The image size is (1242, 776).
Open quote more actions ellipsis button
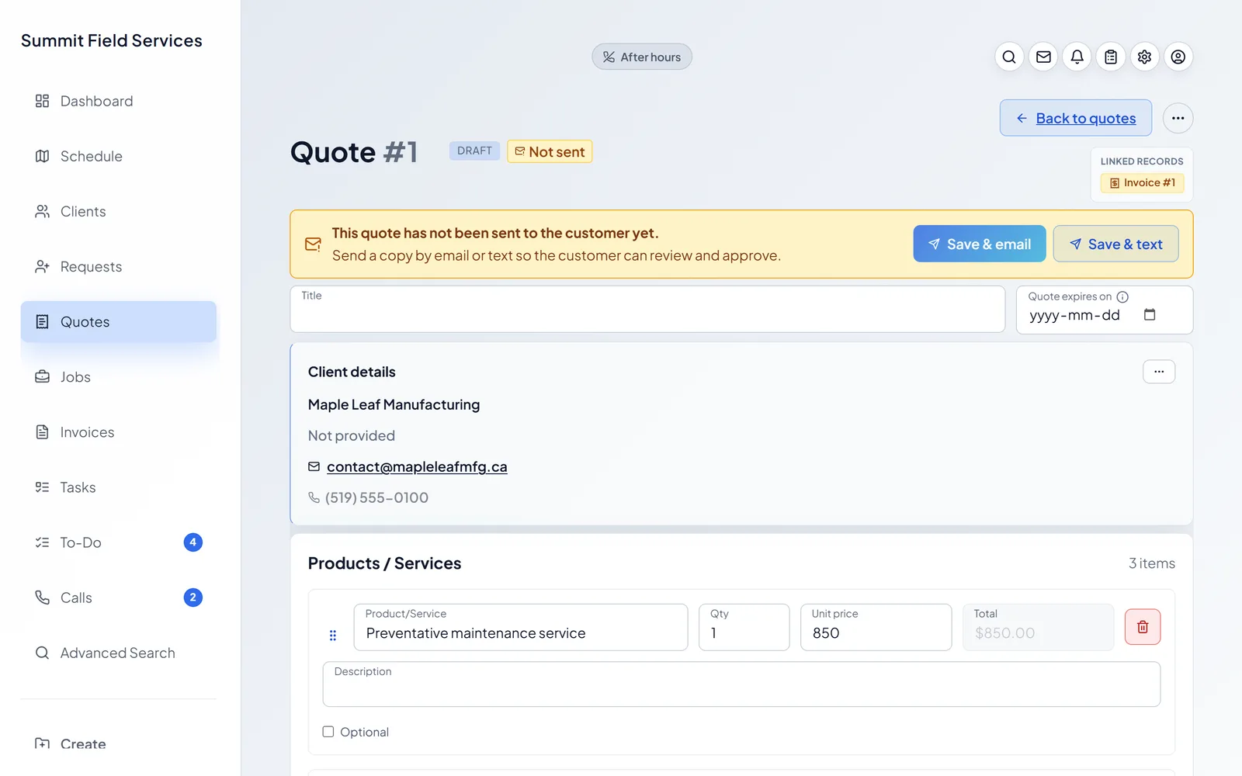point(1178,118)
